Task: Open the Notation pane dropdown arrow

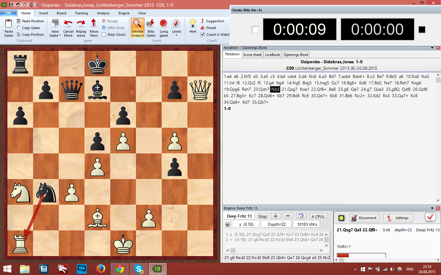Action: click(432, 48)
